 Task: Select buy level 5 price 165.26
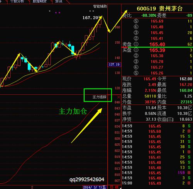click(157, 73)
